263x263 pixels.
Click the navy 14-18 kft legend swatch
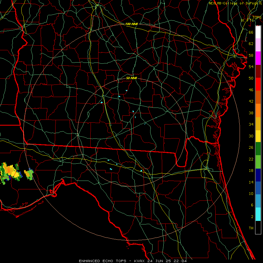pyautogui.click(x=258, y=175)
